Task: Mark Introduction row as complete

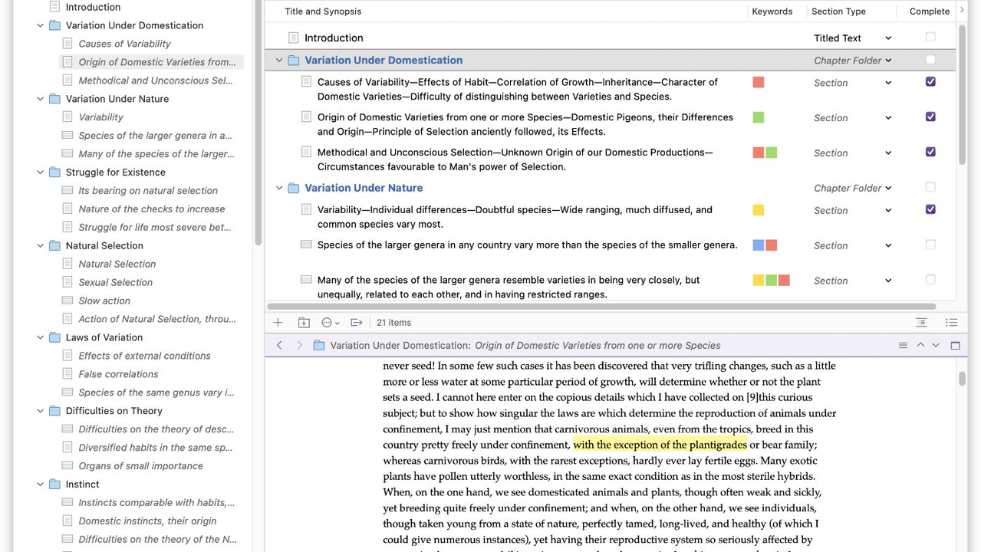Action: coord(930,38)
